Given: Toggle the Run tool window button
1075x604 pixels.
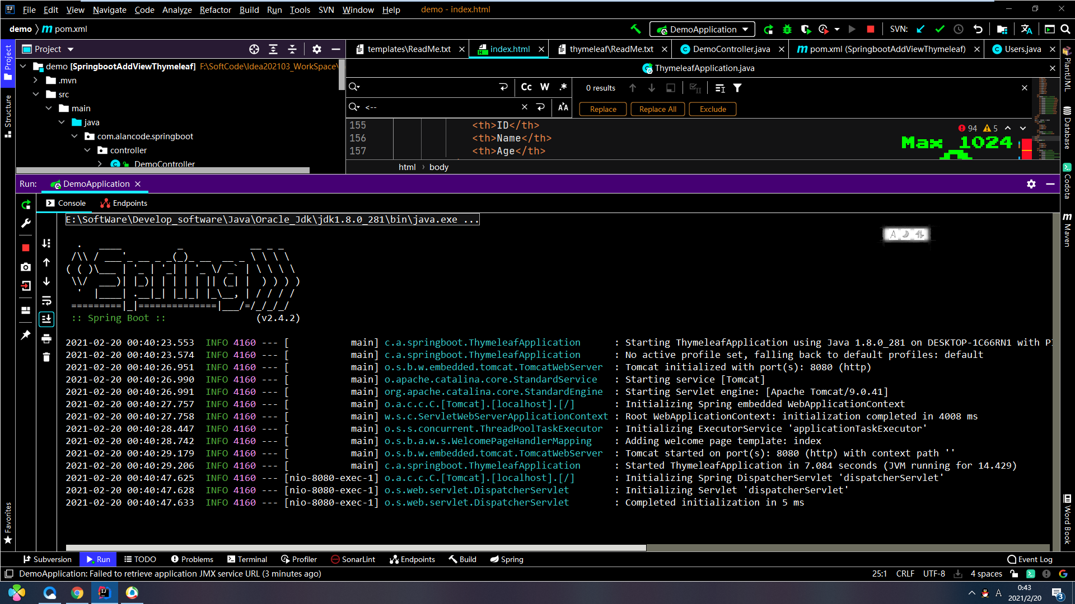Looking at the screenshot, I should pos(98,559).
